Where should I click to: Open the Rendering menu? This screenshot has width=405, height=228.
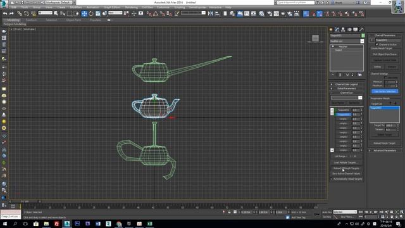pos(131,8)
